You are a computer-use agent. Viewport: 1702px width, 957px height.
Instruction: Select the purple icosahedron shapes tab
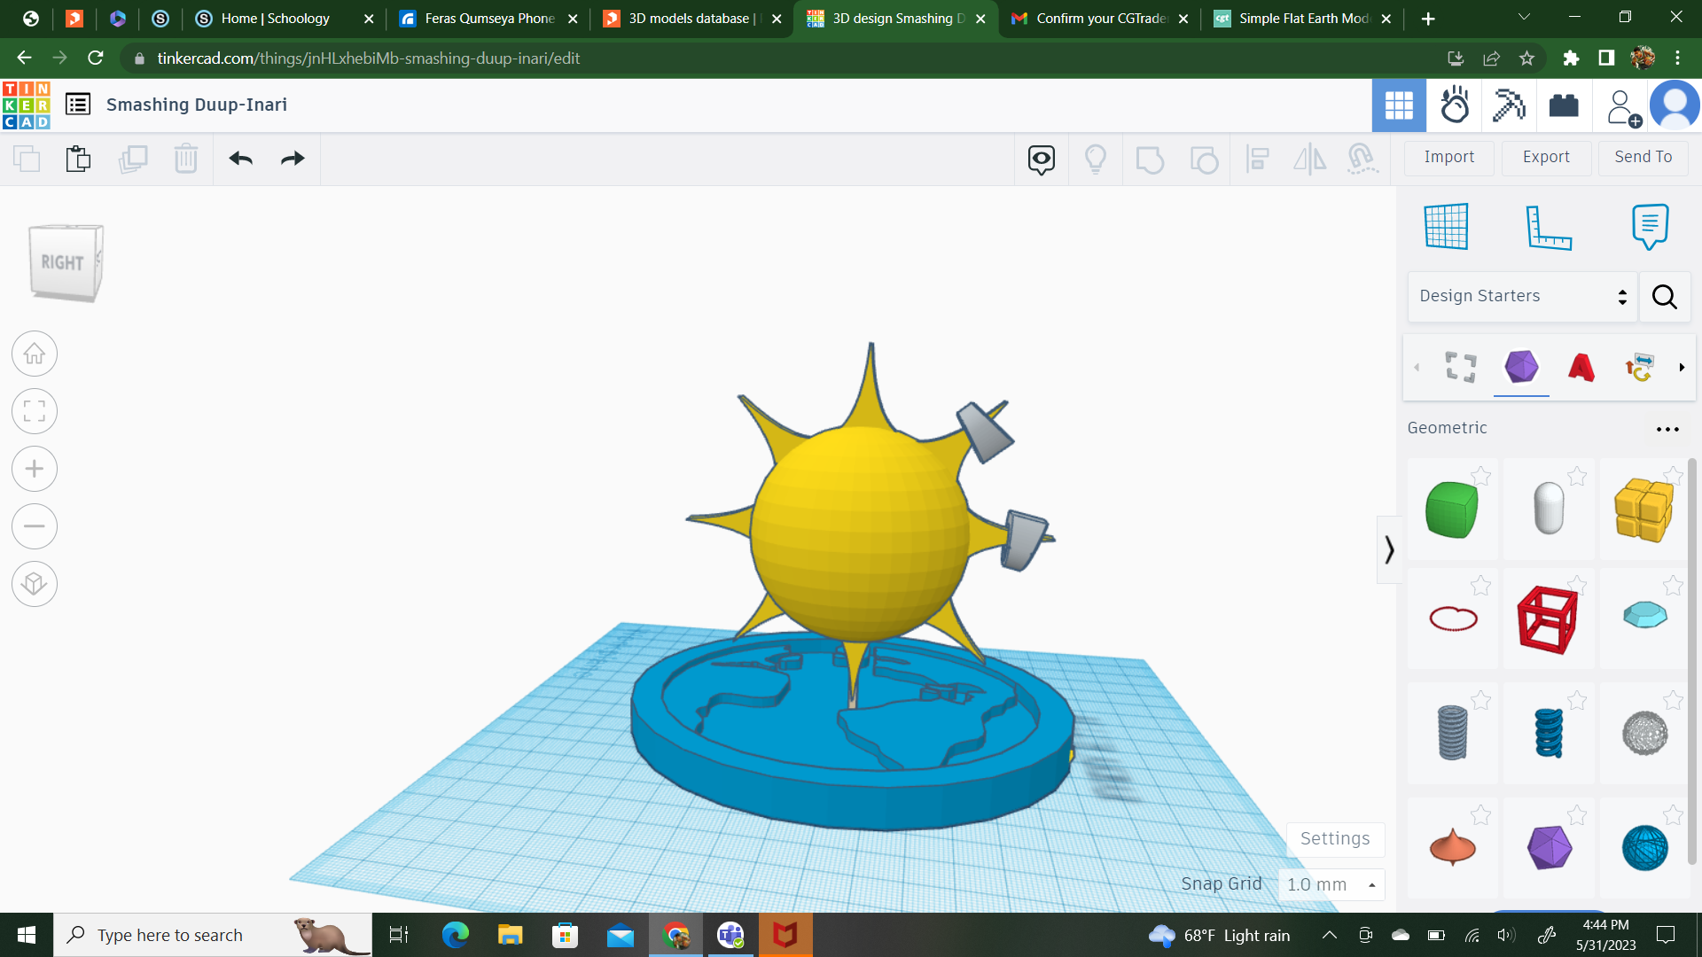1521,367
